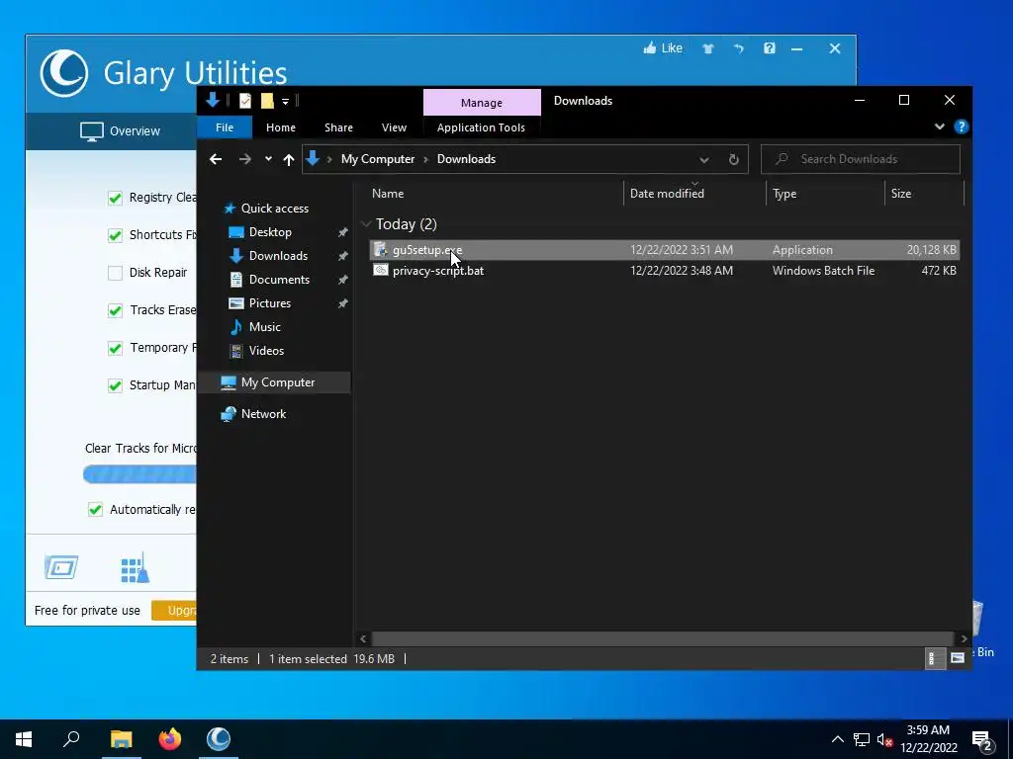Open Pictures in the navigation pane
This screenshot has height=759, width=1013.
pos(269,302)
